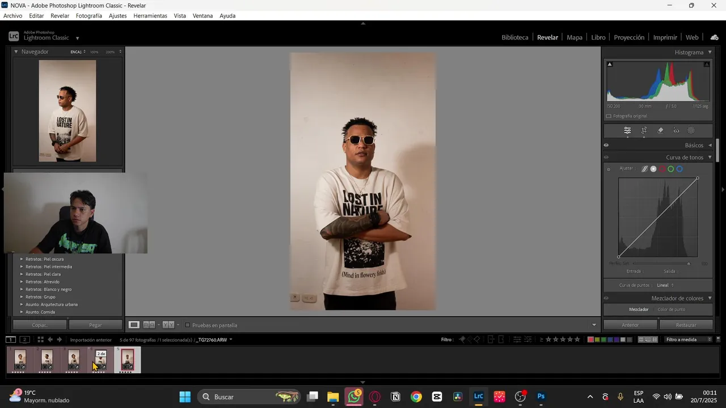Open Filtro a medida dropdown
726x408 pixels.
click(x=689, y=339)
